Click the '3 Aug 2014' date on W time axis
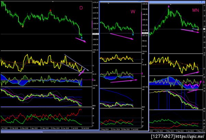Image resolution: width=206 pixels, height=140 pixels. click(105, 129)
